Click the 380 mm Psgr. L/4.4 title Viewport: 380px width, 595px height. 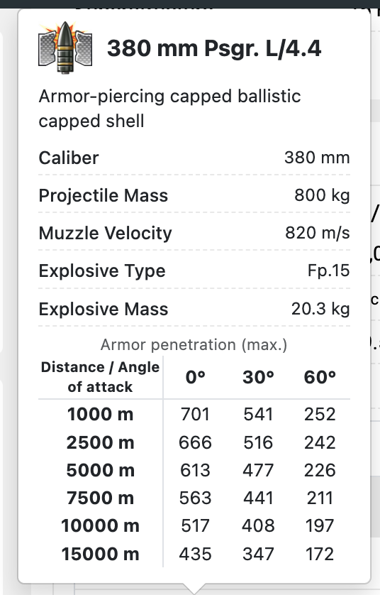214,48
